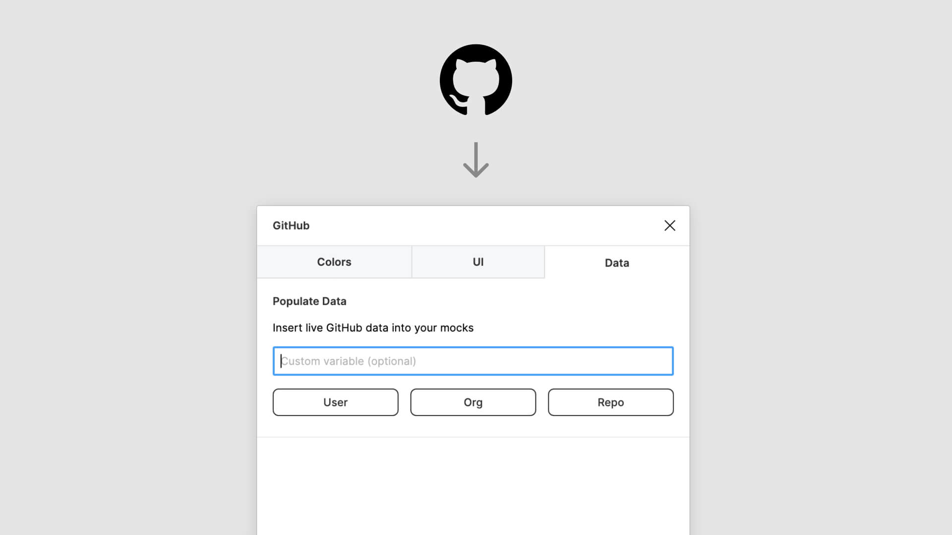Screen dimensions: 952x535
Task: Click the horizontal divider under the buttons
Action: coord(473,437)
